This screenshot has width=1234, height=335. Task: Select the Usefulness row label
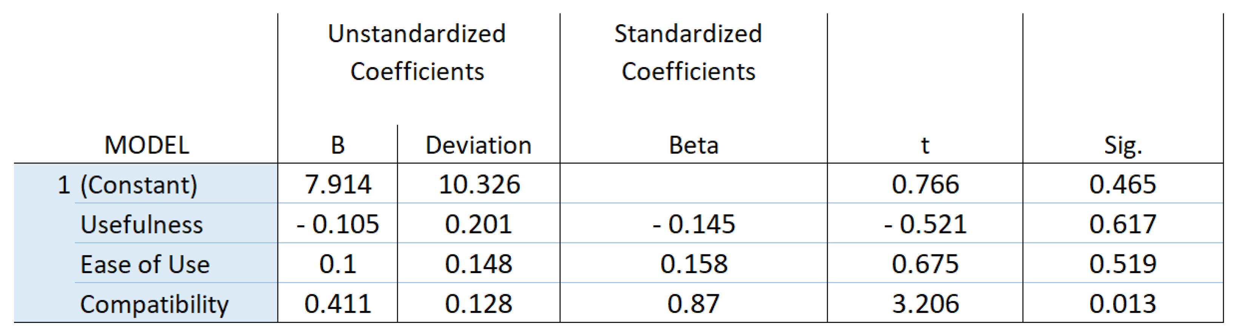pos(142,224)
